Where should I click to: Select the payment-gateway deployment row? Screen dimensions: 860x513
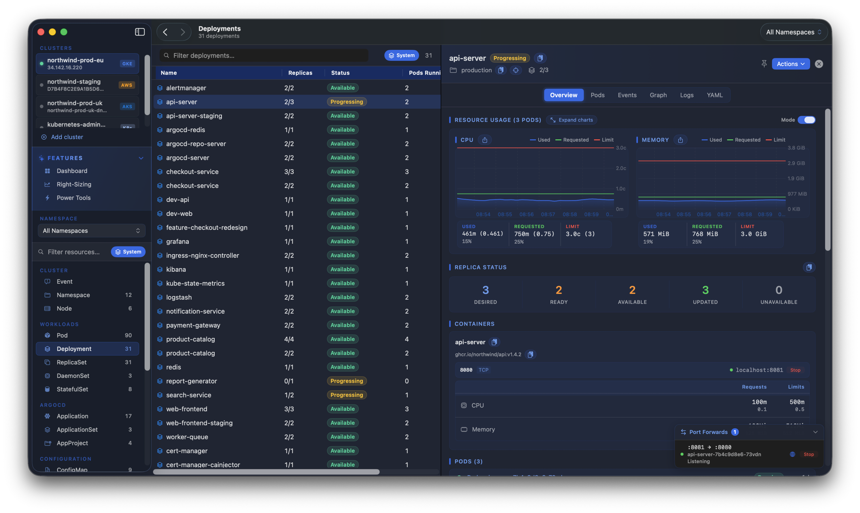297,325
